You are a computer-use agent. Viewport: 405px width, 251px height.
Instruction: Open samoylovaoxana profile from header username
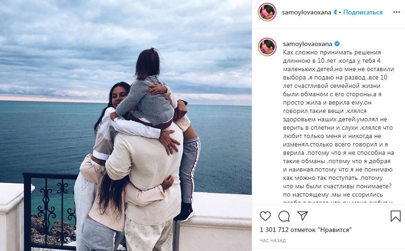pos(307,12)
